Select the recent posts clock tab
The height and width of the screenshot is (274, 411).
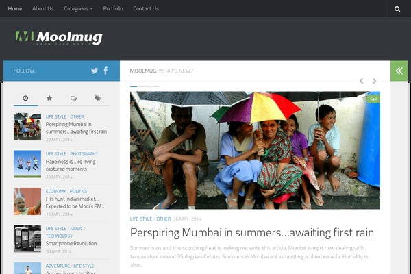25,99
